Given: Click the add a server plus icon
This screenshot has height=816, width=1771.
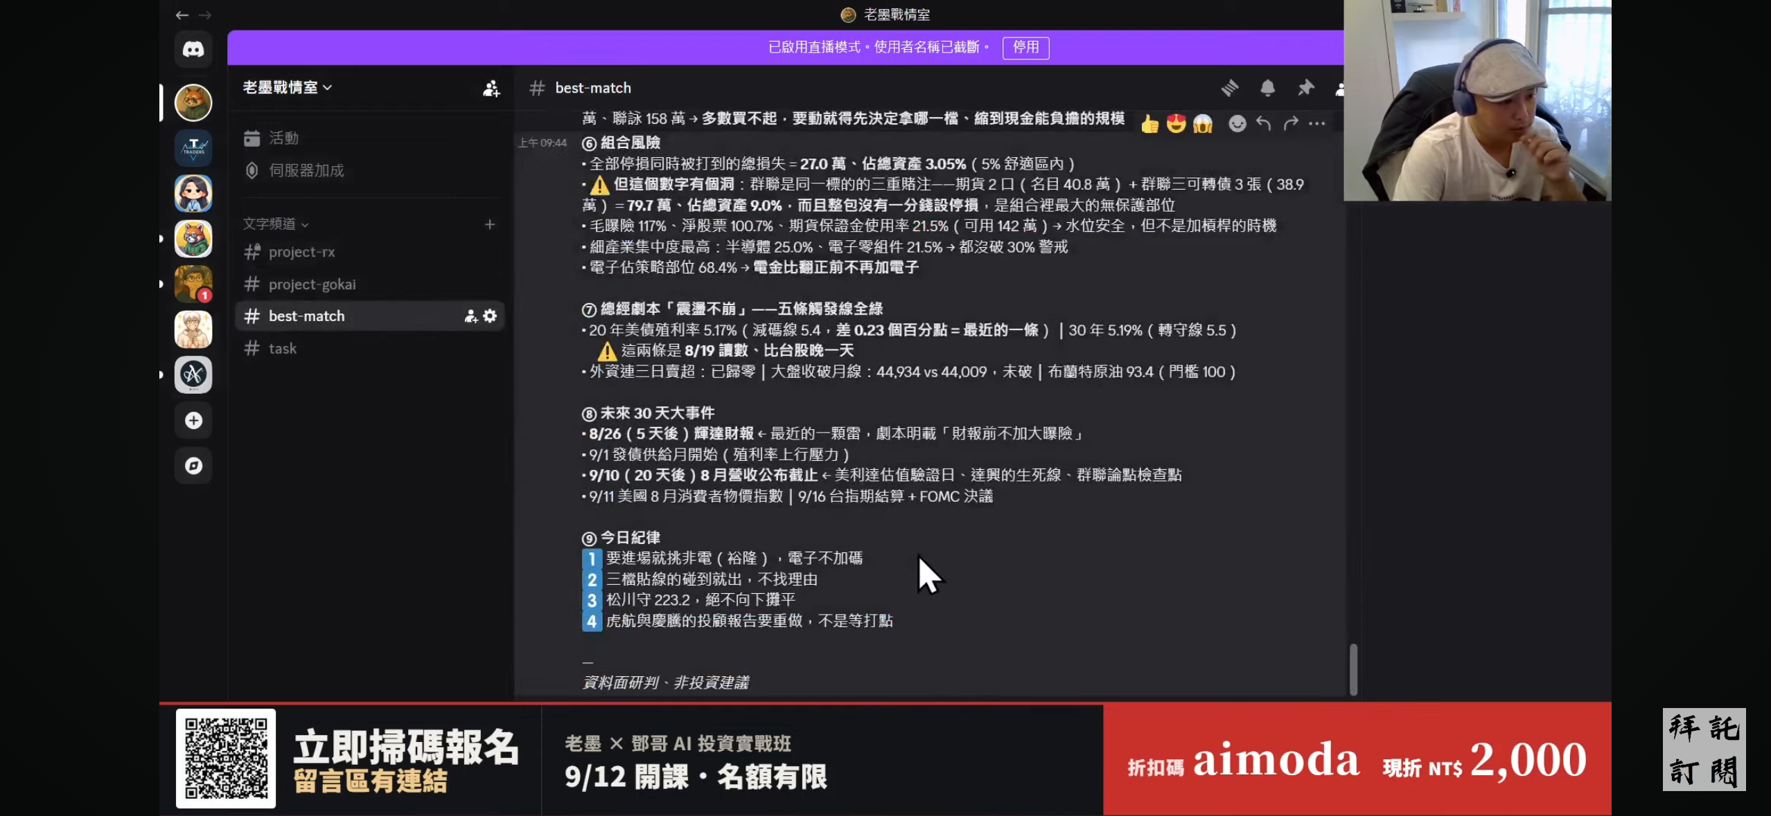Looking at the screenshot, I should click(x=193, y=420).
